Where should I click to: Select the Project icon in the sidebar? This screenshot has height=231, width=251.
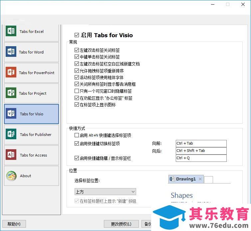click(x=11, y=93)
